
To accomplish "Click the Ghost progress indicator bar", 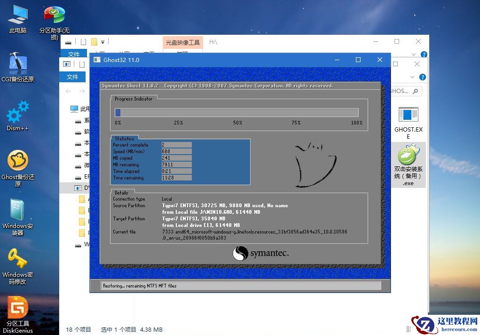I will pyautogui.click(x=237, y=112).
